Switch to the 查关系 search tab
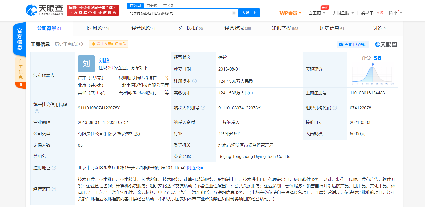425x207 pixels. [x=169, y=6]
